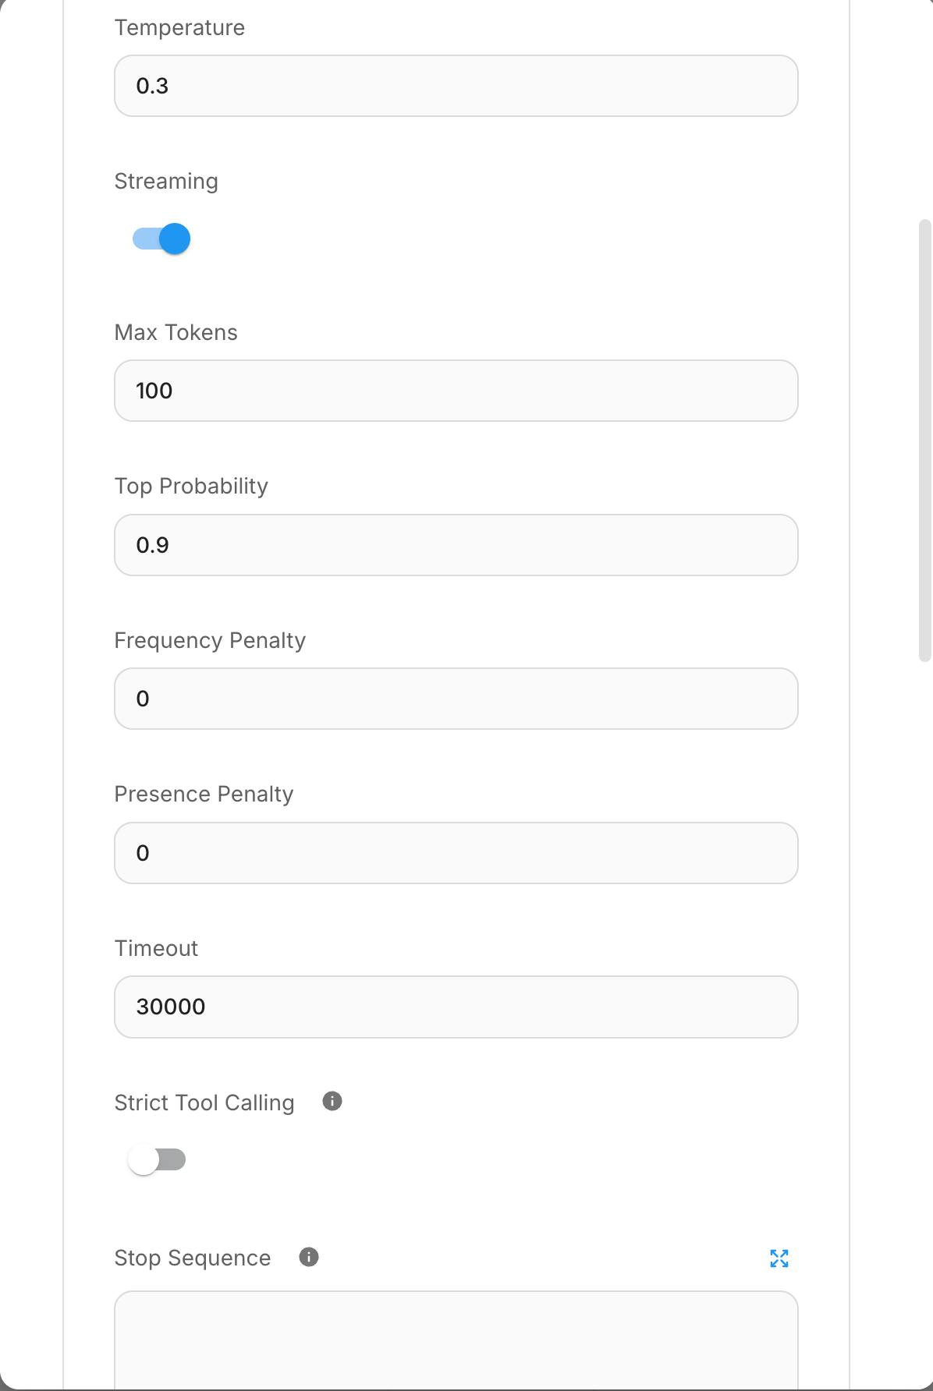Click the Stop Sequence label
This screenshot has height=1391, width=933.
click(x=193, y=1258)
